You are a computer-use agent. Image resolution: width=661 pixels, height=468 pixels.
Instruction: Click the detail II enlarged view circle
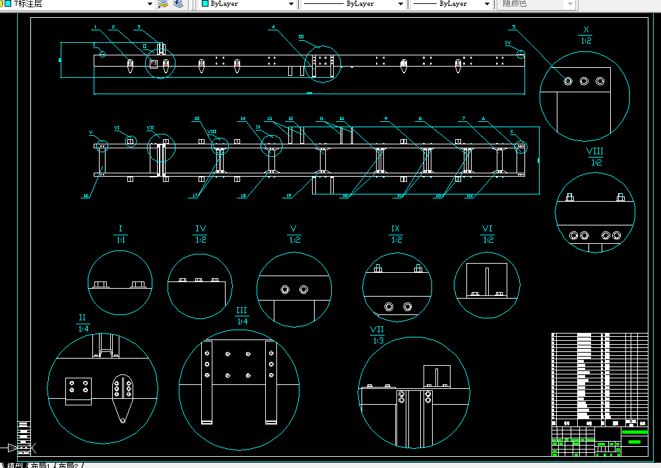[102, 388]
